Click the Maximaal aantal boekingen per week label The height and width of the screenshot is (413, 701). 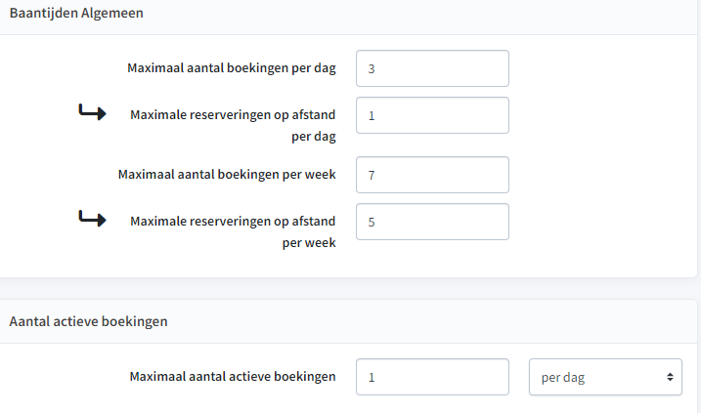pos(227,174)
